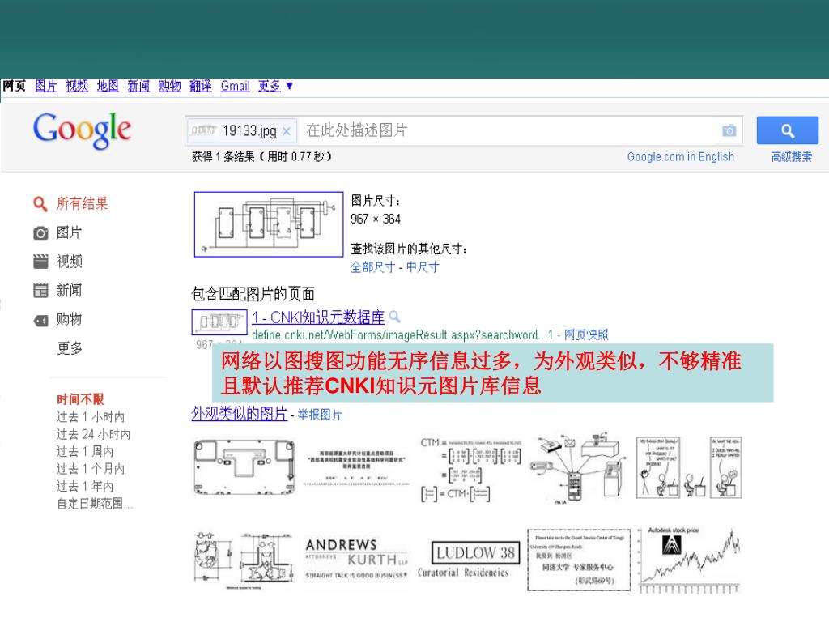Viewport: 829px width, 622px height.
Task: Click the 获得 1 条结果 stats text
Action: pos(261,156)
